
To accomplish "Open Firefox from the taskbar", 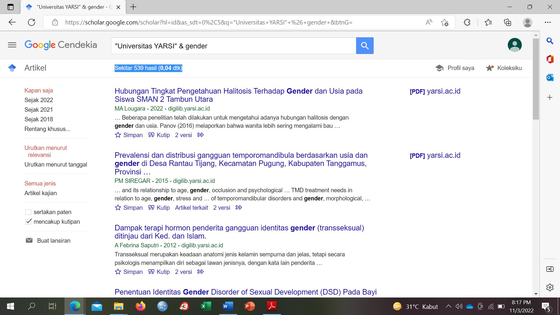I will 140,306.
